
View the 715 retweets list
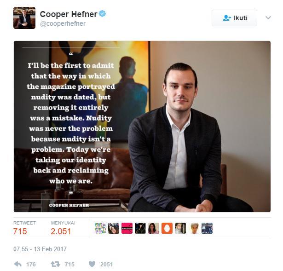pyautogui.click(x=20, y=231)
